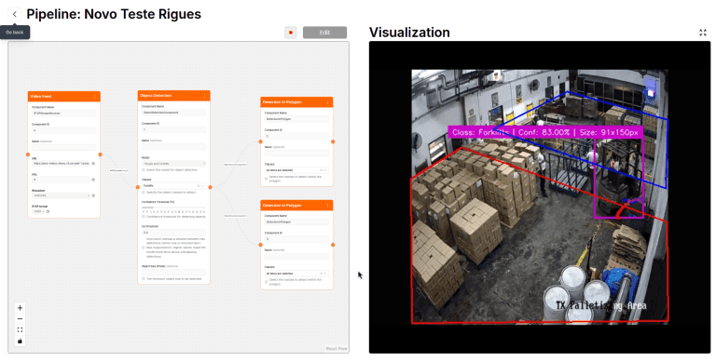Click Component Name in the lower Detection in Polygon
Image resolution: width=716 pixels, height=362 pixels.
pos(296,222)
